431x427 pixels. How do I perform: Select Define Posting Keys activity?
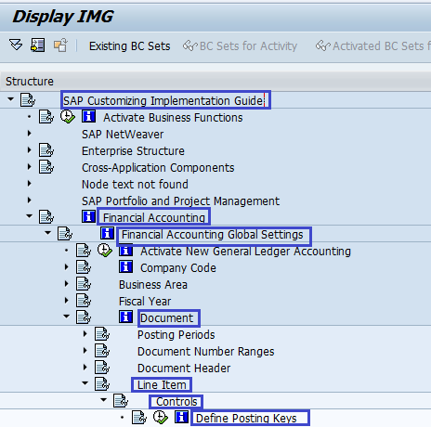point(246,419)
